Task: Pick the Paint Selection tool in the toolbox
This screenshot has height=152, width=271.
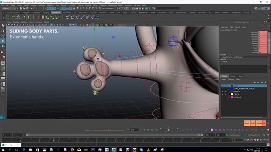Action: [x=3, y=35]
